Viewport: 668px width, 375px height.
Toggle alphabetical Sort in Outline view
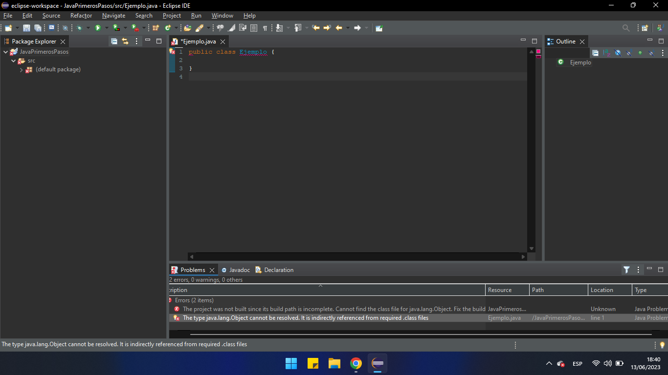[x=606, y=53]
